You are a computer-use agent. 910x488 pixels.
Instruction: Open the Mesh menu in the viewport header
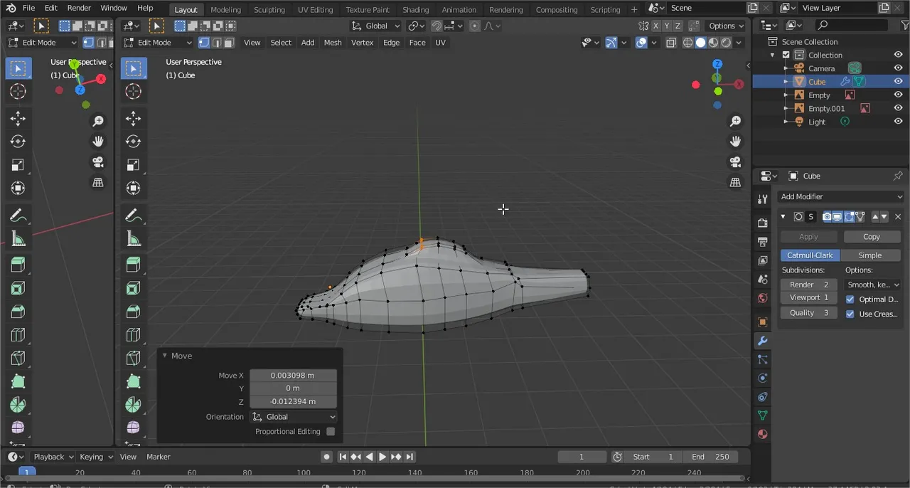click(x=333, y=43)
